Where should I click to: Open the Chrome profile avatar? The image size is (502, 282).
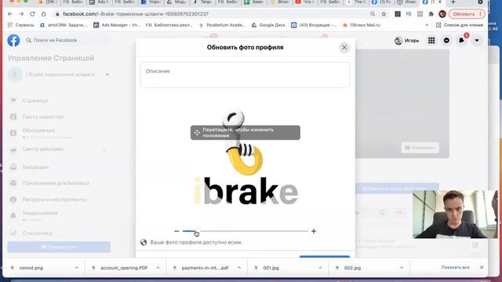[442, 14]
